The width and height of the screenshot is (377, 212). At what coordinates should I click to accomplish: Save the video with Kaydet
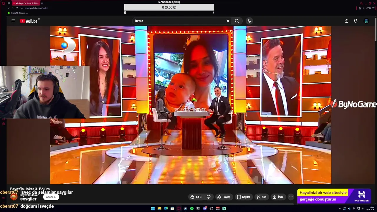coord(244,197)
